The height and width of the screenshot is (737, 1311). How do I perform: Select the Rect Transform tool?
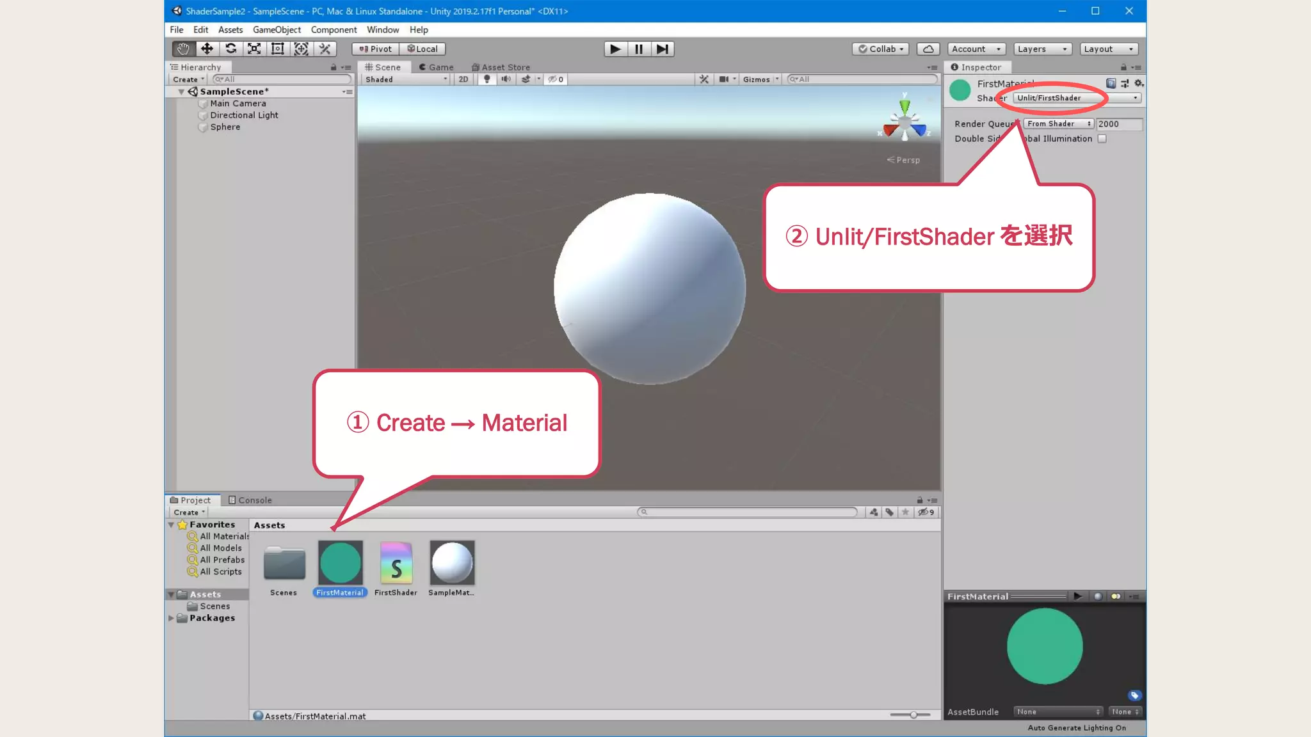click(278, 49)
